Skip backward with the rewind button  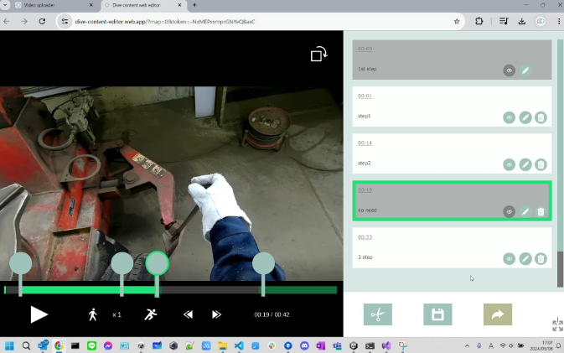pos(189,314)
